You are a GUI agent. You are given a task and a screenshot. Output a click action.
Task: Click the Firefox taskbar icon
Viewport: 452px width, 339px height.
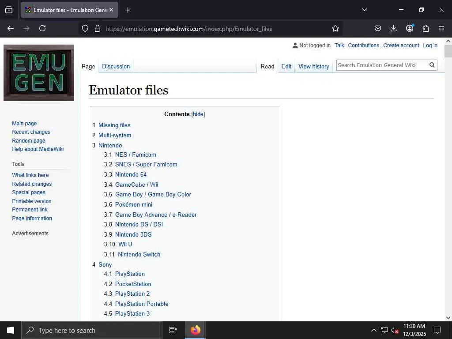[195, 330]
